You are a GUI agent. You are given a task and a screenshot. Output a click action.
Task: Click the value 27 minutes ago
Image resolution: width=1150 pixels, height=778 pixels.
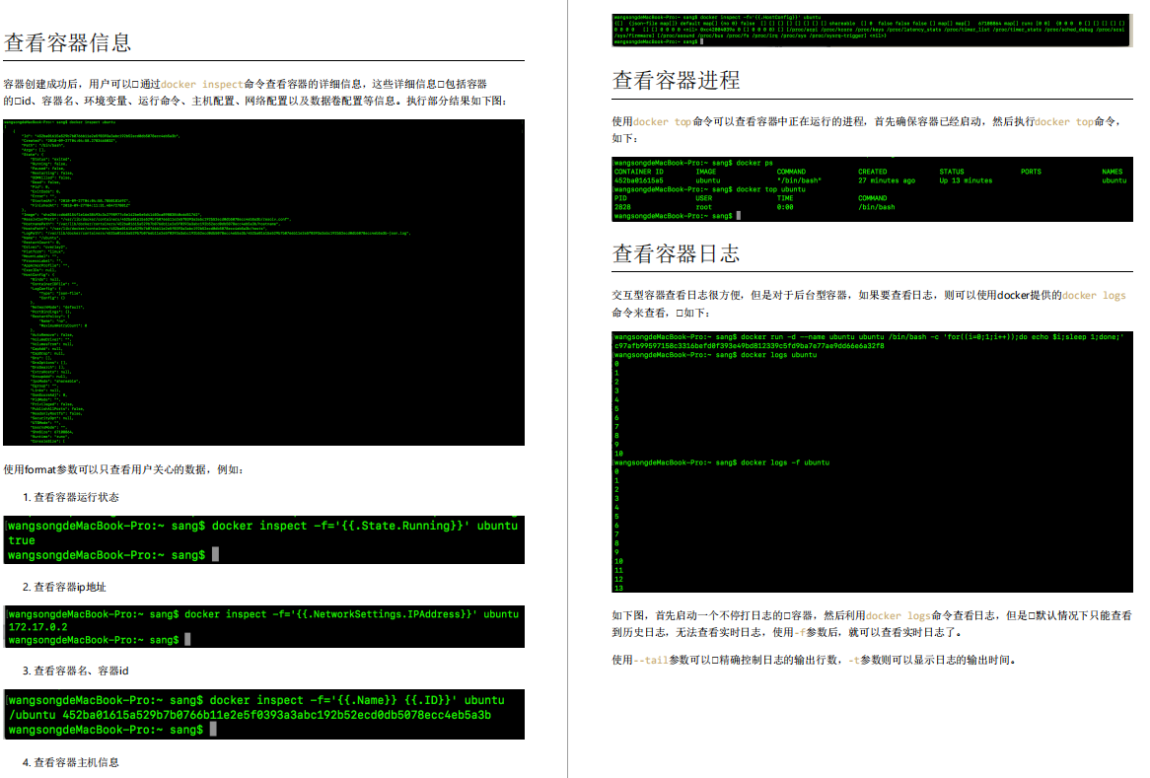click(887, 180)
